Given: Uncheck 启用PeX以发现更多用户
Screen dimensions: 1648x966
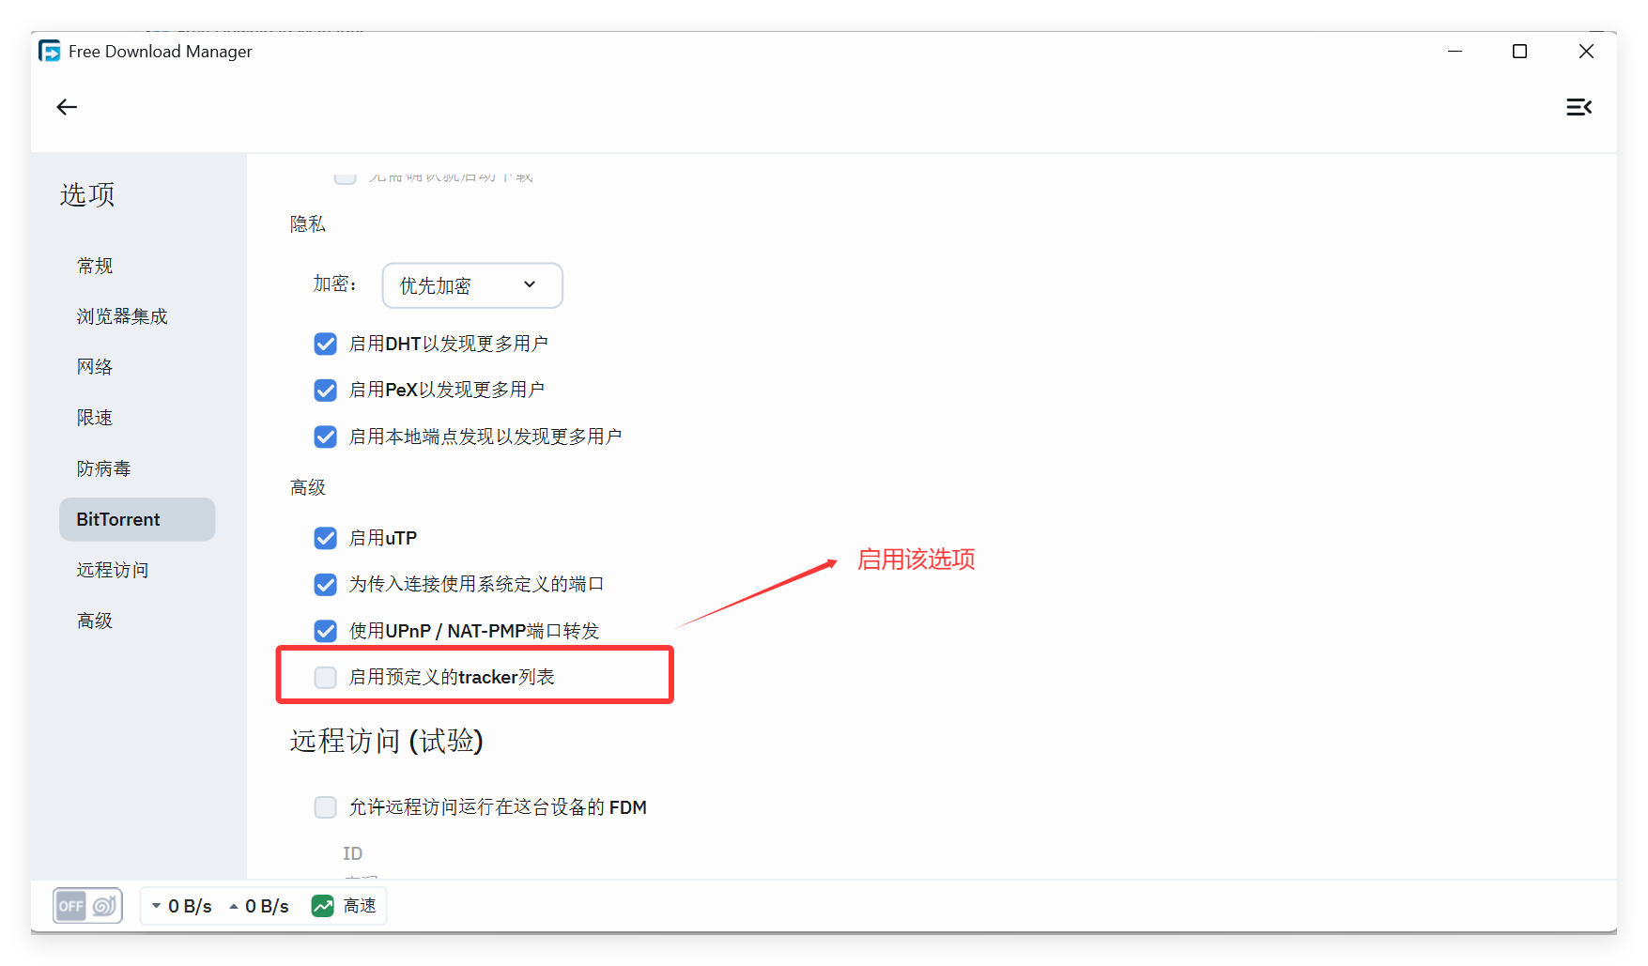Looking at the screenshot, I should click(x=326, y=390).
